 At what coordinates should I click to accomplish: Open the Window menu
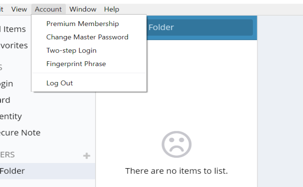click(83, 9)
